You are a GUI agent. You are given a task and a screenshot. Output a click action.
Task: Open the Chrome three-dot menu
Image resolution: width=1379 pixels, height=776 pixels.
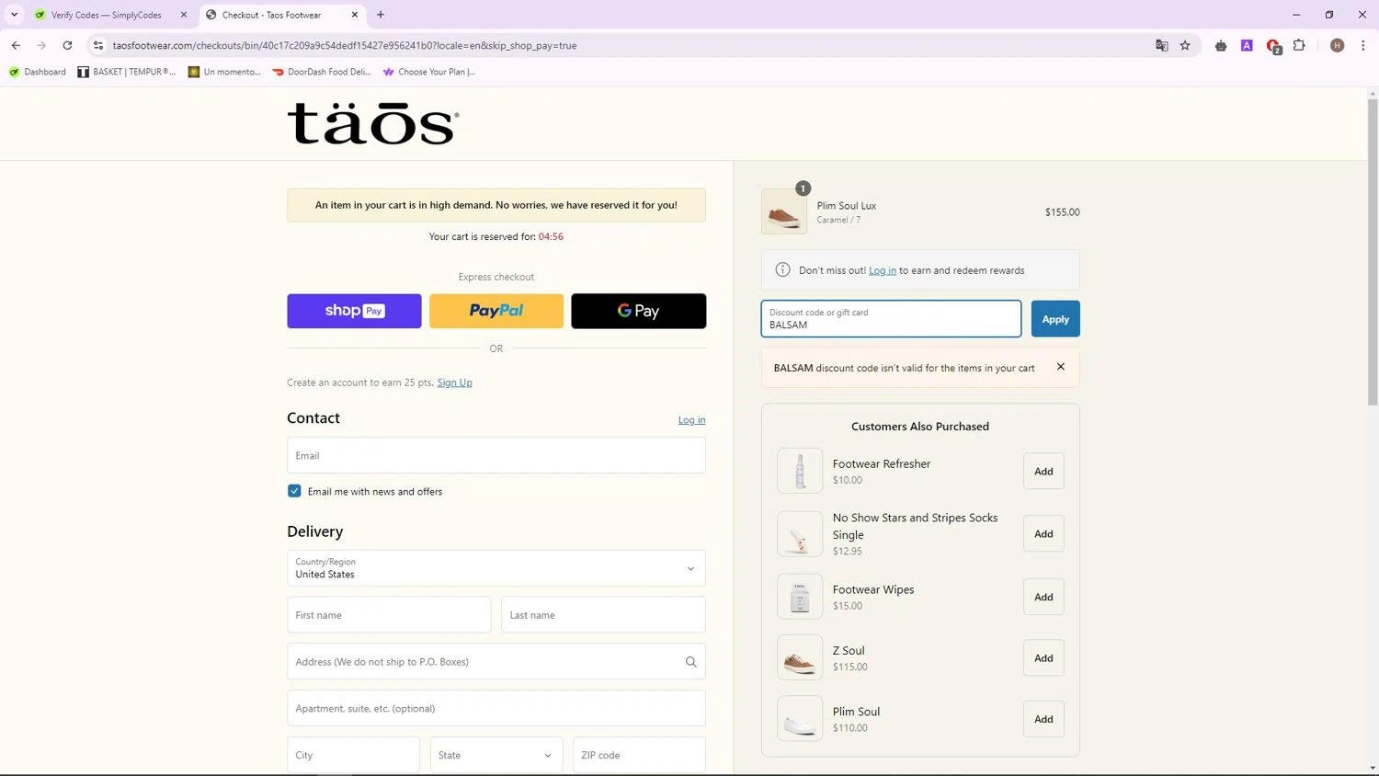(1362, 45)
